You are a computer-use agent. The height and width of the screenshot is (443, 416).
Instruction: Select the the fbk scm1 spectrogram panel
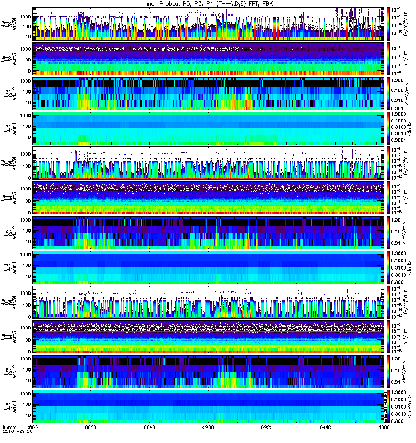point(209,406)
